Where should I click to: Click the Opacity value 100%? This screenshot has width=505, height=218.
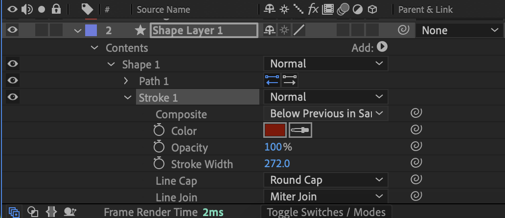coord(278,147)
